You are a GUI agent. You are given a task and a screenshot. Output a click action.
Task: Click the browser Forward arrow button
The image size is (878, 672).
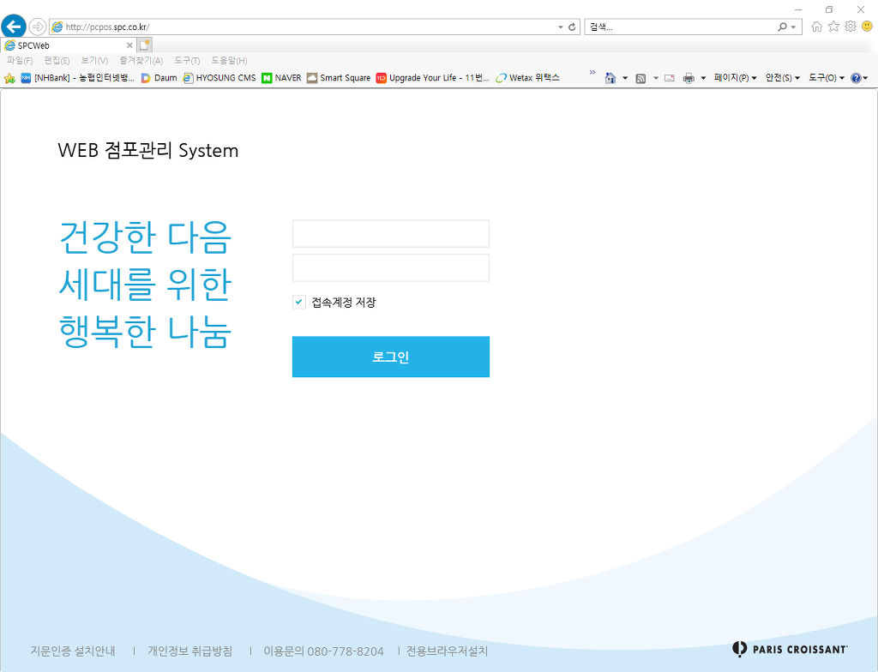pos(38,27)
